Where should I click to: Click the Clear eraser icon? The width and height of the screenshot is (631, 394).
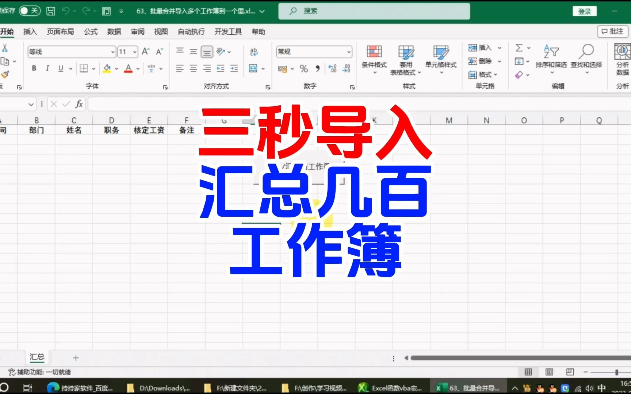(x=519, y=75)
